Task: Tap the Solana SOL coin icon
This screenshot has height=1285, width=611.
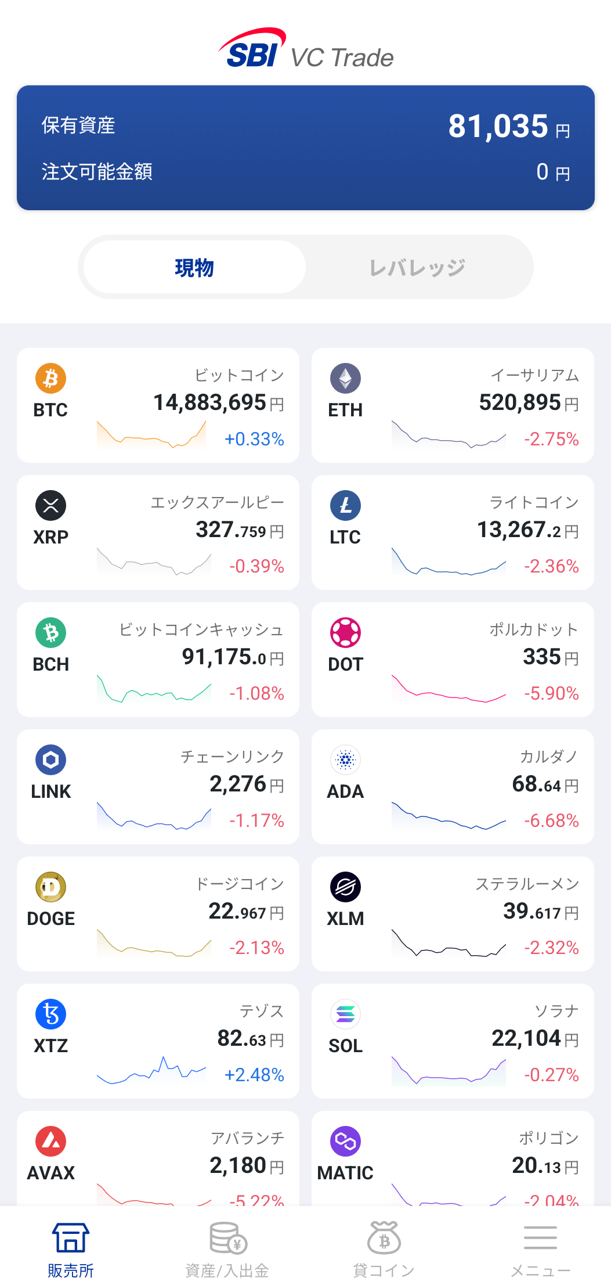Action: [345, 1014]
